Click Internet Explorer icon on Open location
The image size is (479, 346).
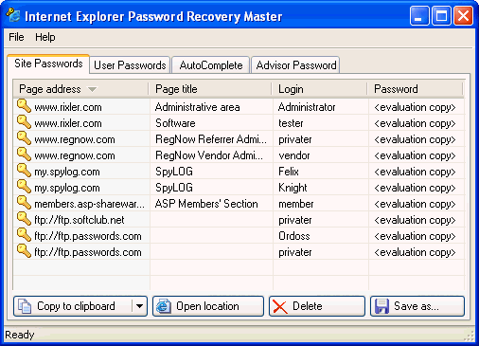point(164,306)
